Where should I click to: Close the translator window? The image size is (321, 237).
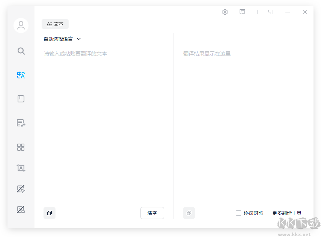305,12
